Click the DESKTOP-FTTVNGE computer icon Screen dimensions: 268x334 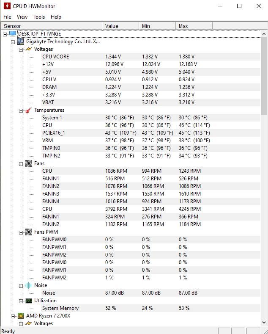pos(13,34)
